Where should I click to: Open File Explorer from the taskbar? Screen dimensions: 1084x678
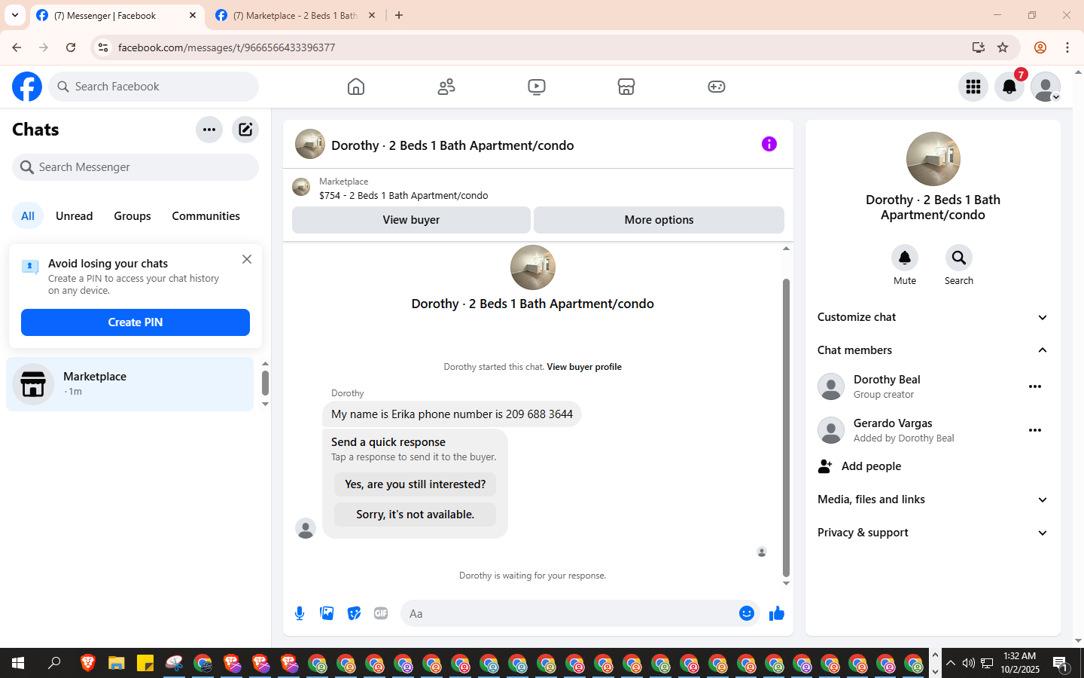click(116, 664)
